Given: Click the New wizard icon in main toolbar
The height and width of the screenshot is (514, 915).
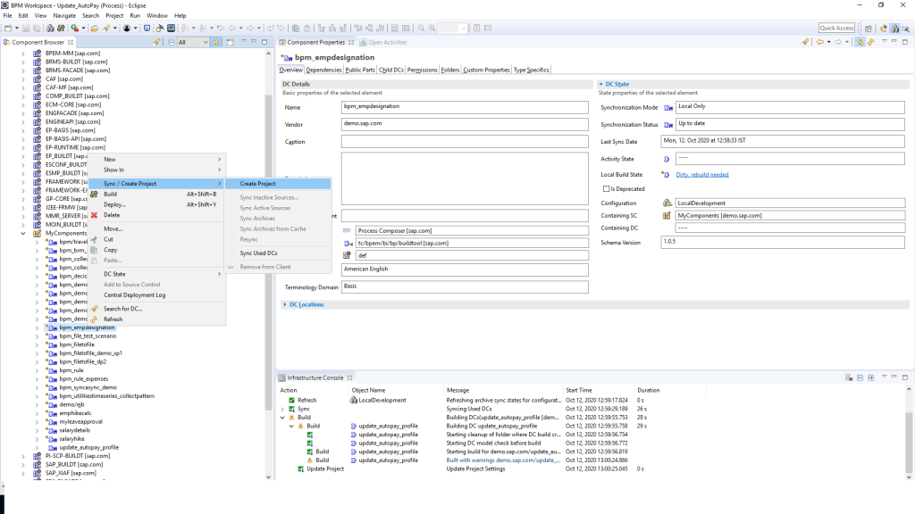Looking at the screenshot, I should (8, 28).
